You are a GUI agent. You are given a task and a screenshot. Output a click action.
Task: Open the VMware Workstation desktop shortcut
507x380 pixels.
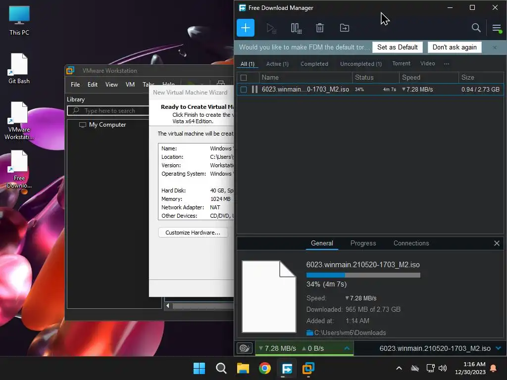click(19, 121)
